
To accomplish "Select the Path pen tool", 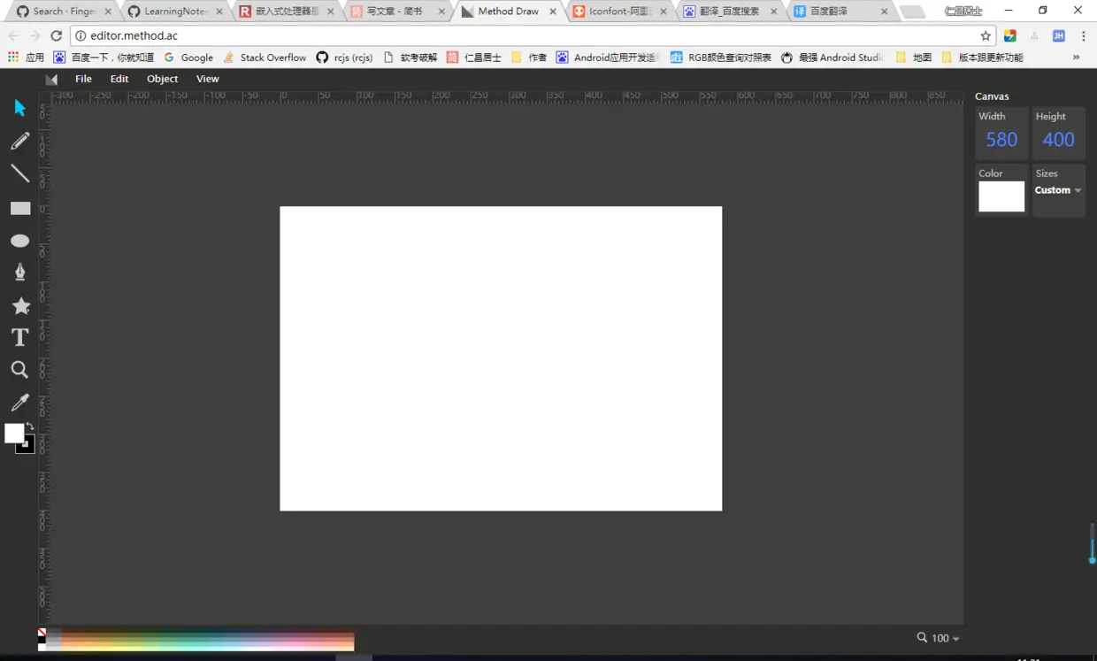I will point(20,273).
